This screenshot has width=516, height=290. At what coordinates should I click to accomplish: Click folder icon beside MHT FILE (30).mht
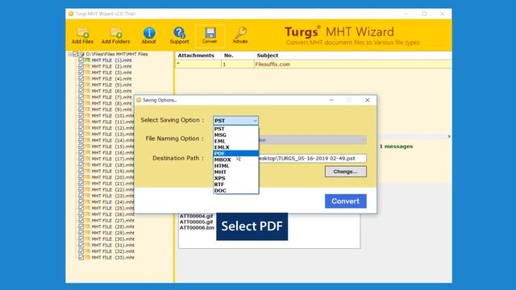87,239
